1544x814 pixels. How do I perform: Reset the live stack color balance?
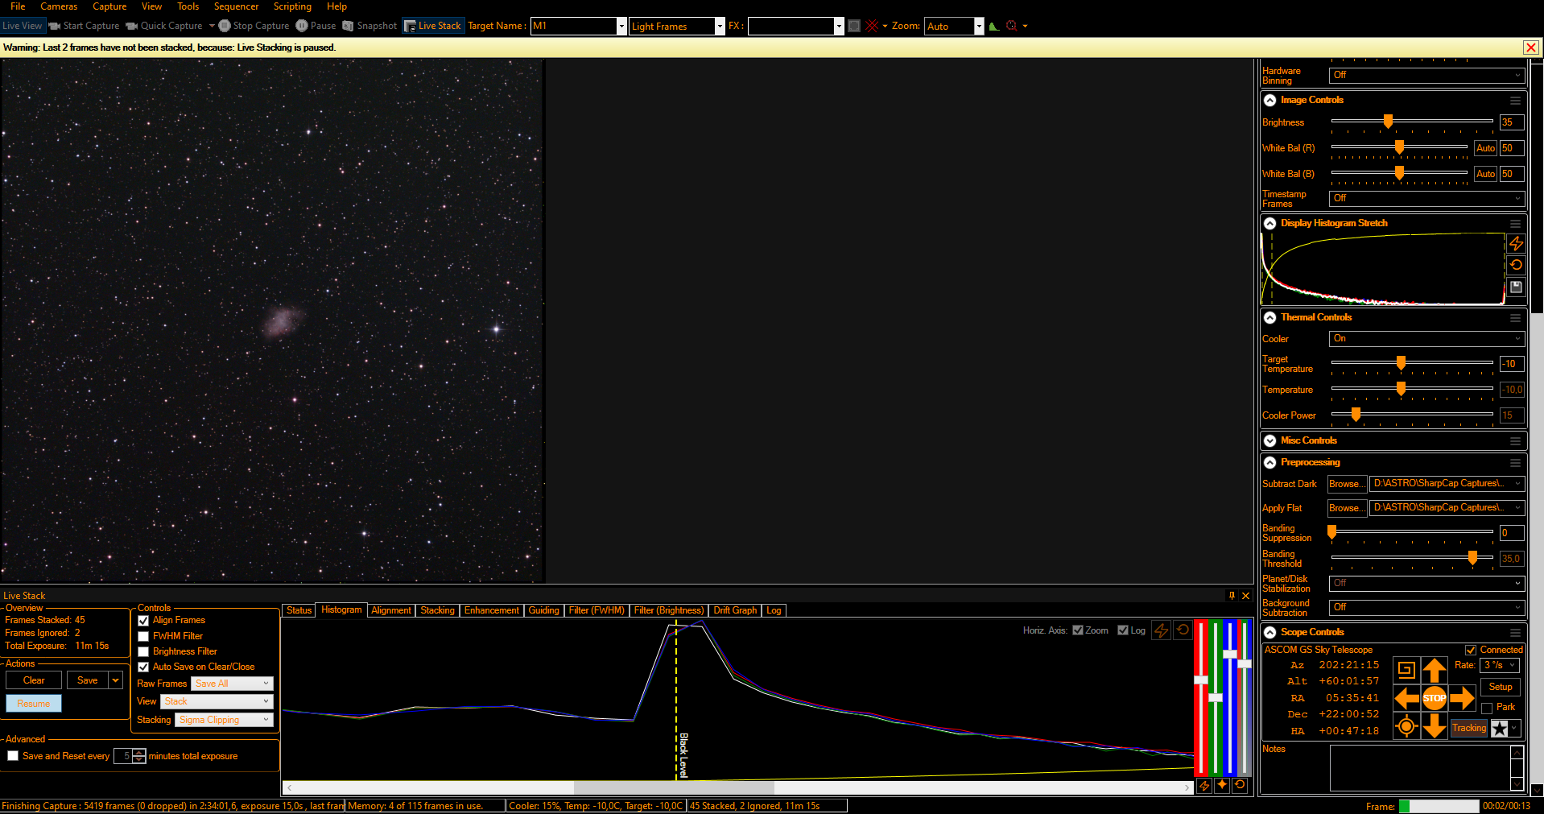coord(1240,786)
